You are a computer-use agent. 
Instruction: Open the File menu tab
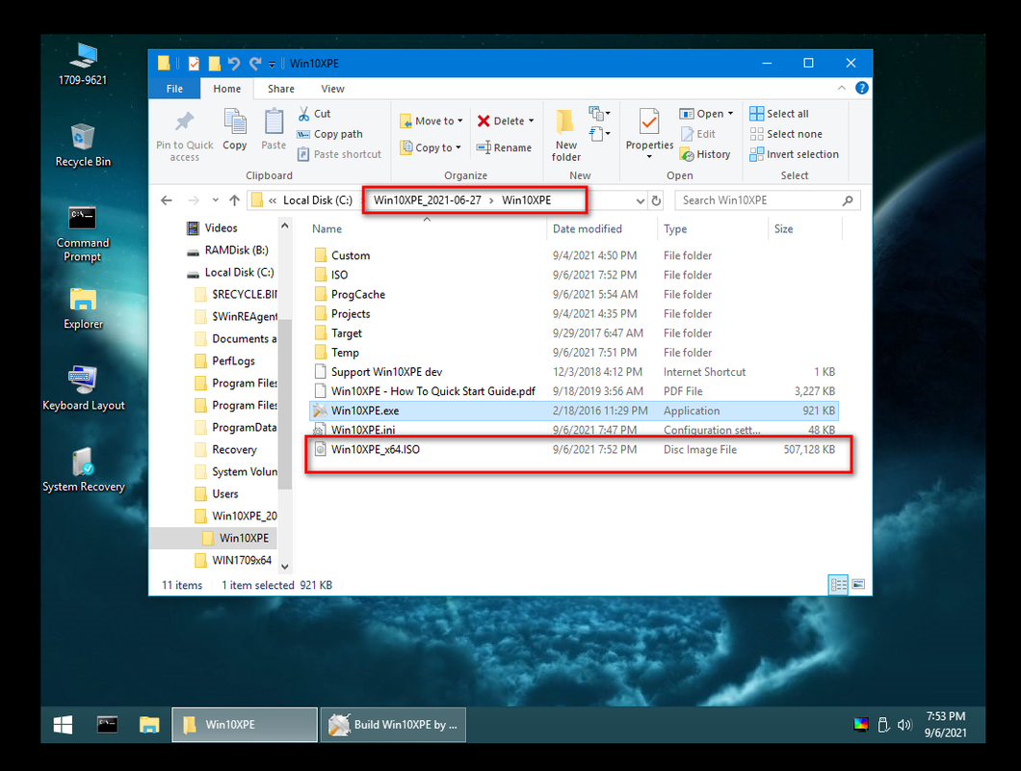174,89
